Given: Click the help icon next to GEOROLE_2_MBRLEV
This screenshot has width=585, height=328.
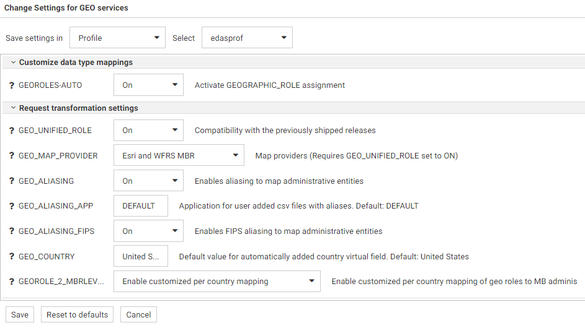Looking at the screenshot, I should coord(12,282).
